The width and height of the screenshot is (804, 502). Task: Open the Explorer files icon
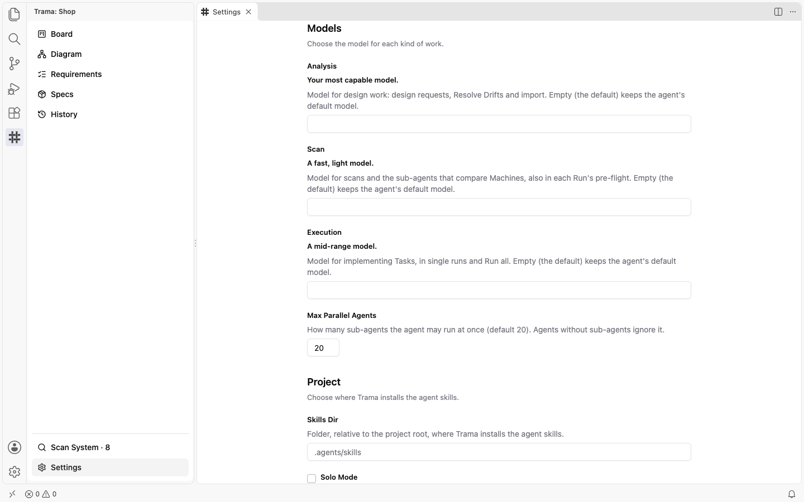point(15,14)
